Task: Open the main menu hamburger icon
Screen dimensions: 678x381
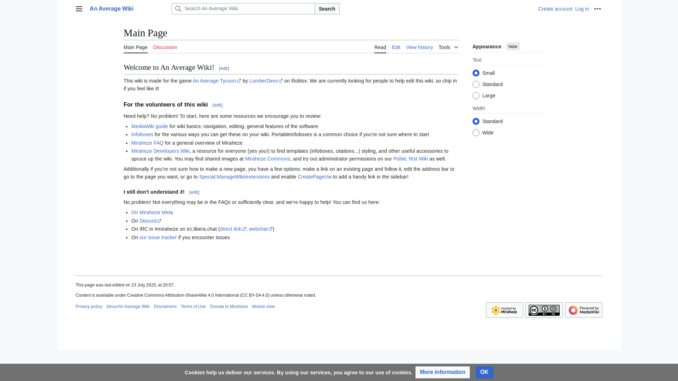Action: pos(79,9)
